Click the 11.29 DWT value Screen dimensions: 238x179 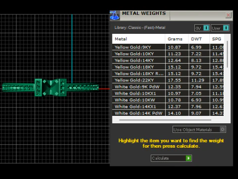click(198, 80)
